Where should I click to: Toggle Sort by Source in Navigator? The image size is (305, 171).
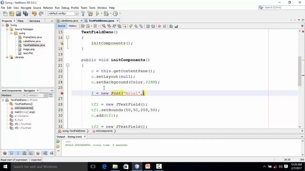(51, 153)
